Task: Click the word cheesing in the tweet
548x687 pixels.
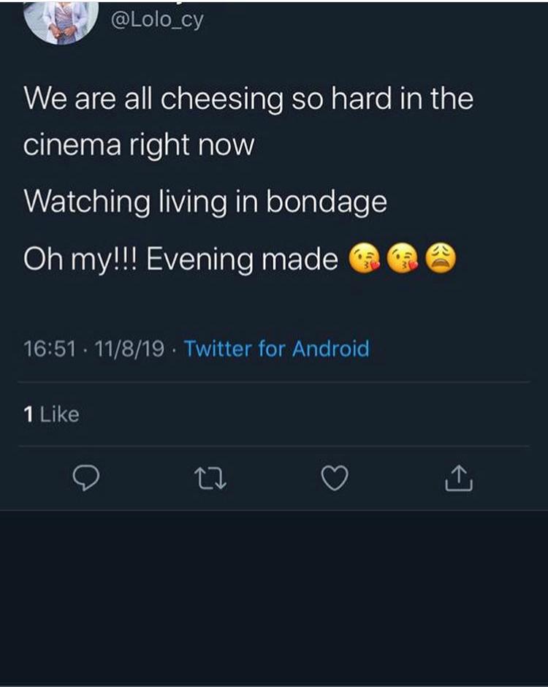Action: tap(221, 98)
